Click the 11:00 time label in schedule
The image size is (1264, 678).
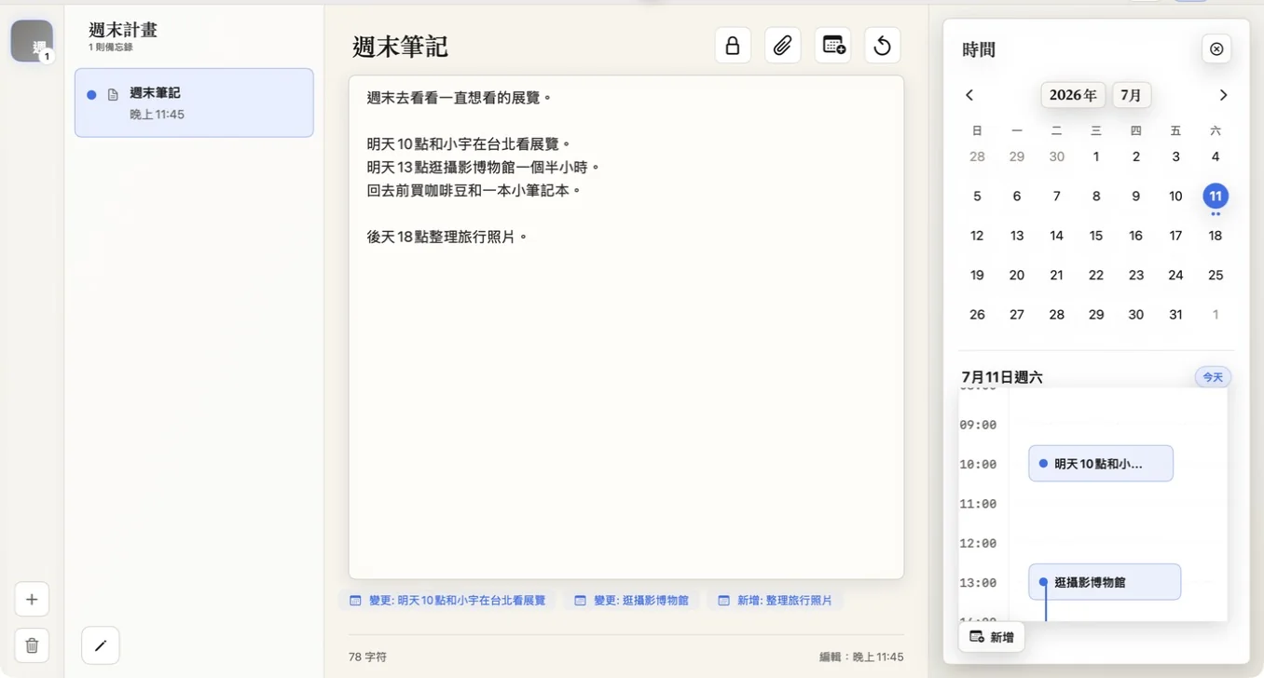(978, 504)
